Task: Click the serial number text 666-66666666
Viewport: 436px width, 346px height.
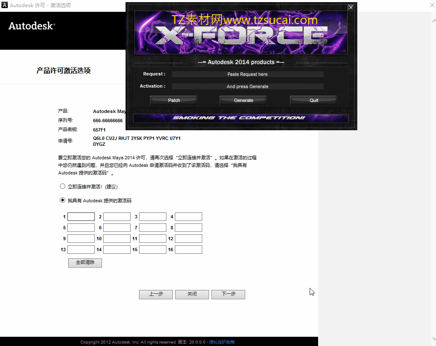Action: [107, 121]
